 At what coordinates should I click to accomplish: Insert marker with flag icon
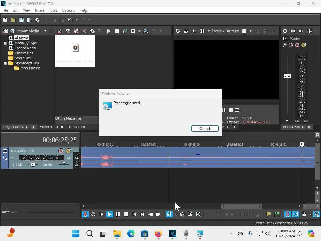click(268, 214)
